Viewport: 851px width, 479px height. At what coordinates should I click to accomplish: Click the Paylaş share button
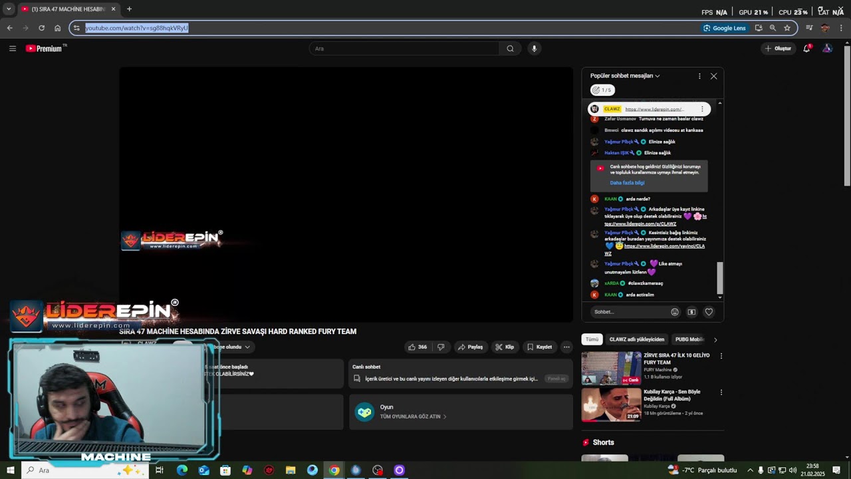coord(471,347)
